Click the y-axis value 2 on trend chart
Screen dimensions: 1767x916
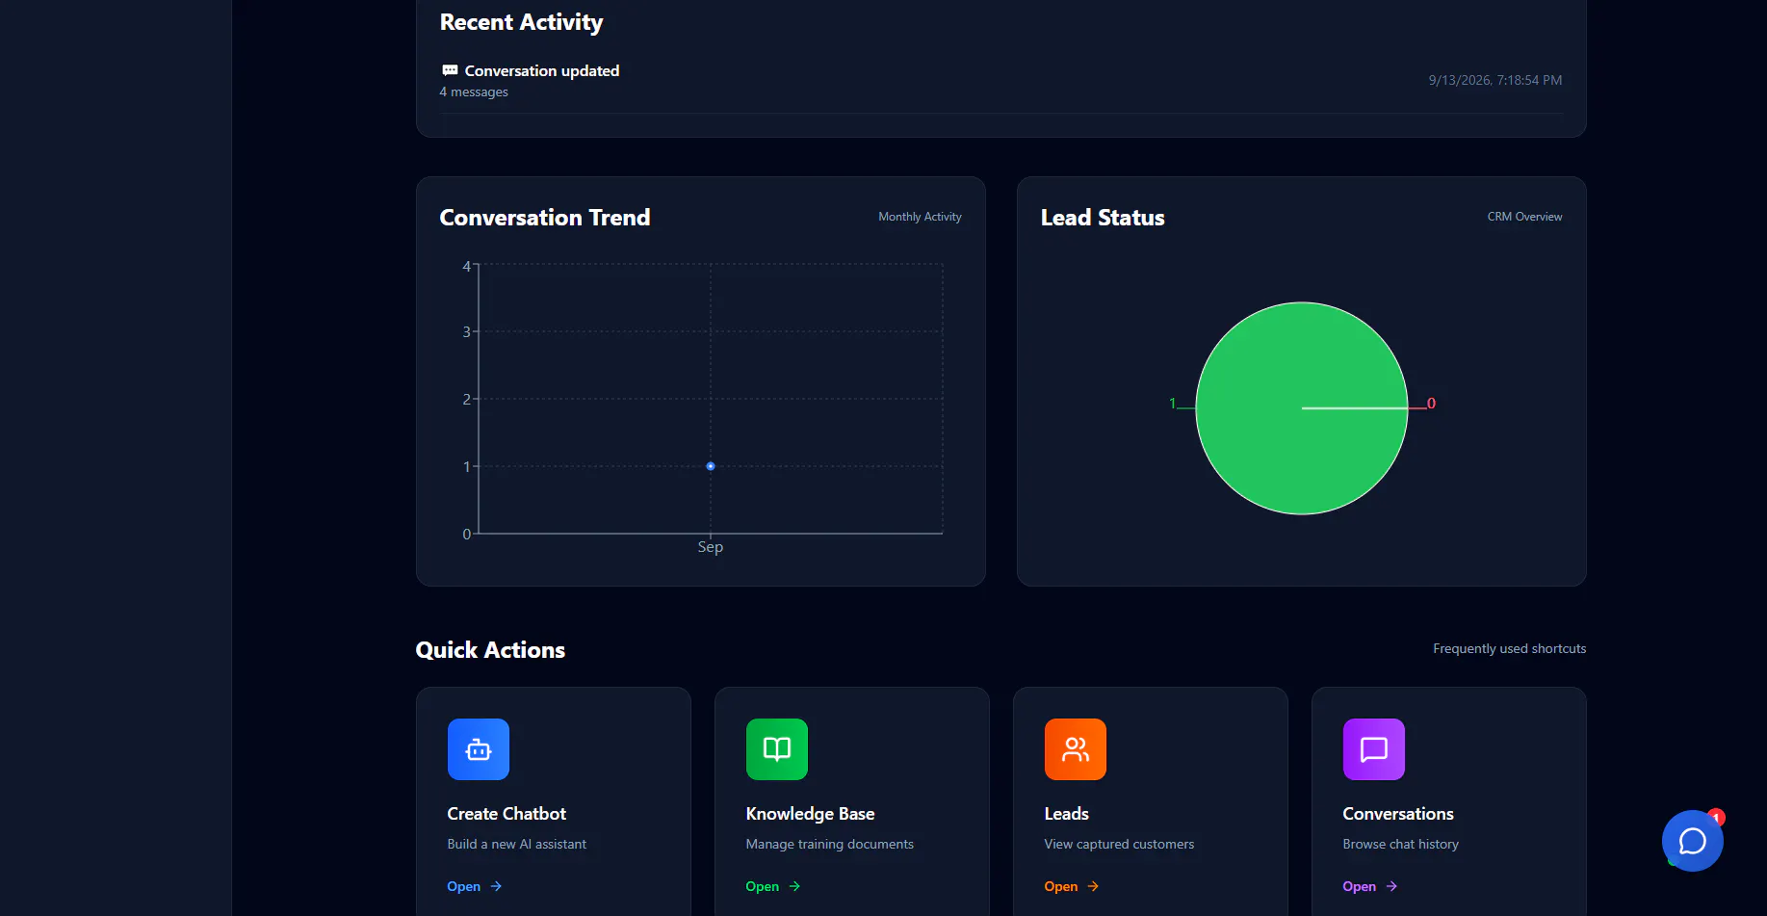coord(467,399)
